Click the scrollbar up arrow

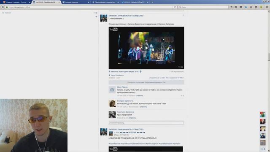coord(269,11)
